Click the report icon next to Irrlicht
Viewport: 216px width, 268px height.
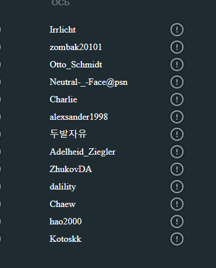click(x=177, y=30)
